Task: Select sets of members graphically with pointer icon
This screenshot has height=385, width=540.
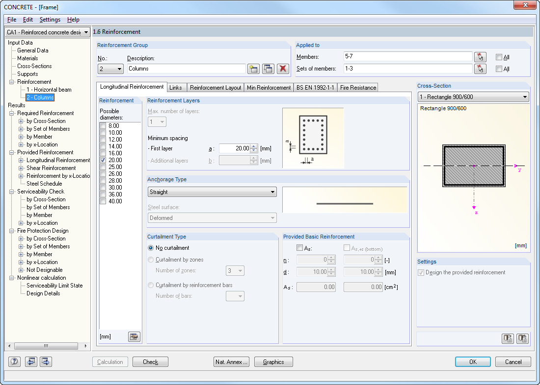Action: click(x=481, y=69)
